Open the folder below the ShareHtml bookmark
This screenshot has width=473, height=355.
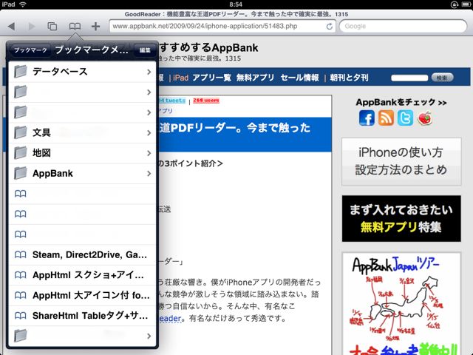pos(82,336)
